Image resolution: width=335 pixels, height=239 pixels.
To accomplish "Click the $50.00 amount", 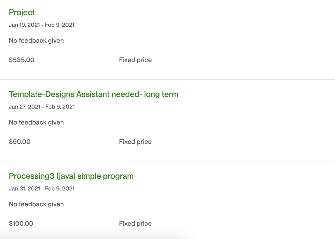I will (20, 142).
